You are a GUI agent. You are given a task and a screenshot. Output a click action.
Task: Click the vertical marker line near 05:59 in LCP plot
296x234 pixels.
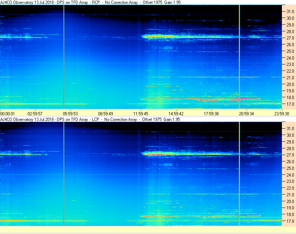64,174
